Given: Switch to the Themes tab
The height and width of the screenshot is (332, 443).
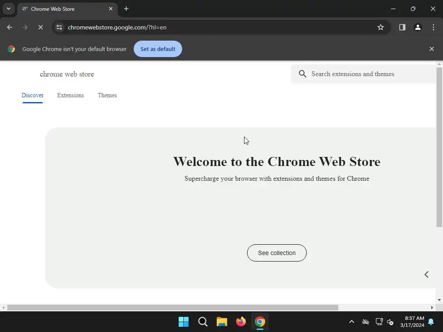Looking at the screenshot, I should coord(107,96).
